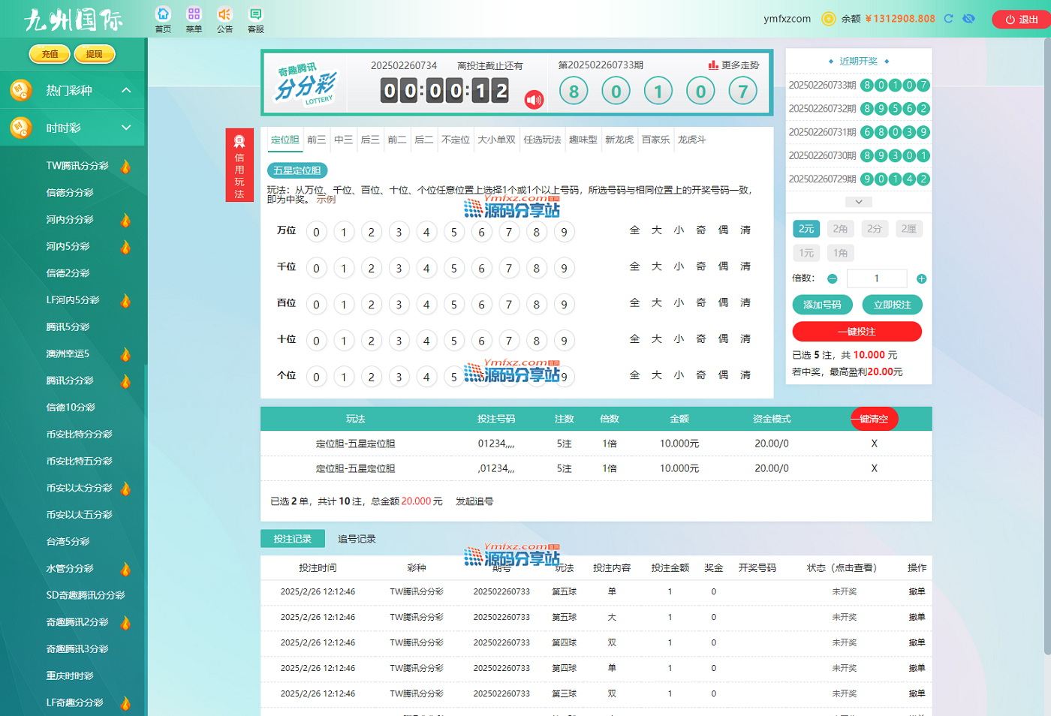Expand the 时时彩 category
The height and width of the screenshot is (716, 1051).
[126, 128]
